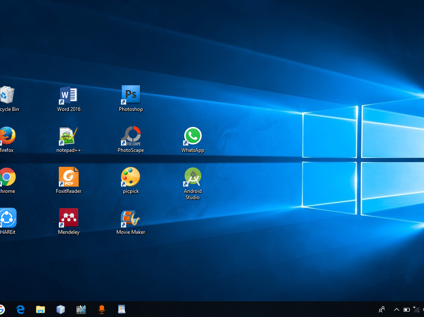The width and height of the screenshot is (424, 317).
Task: Open PhotoScape
Action: point(130,134)
